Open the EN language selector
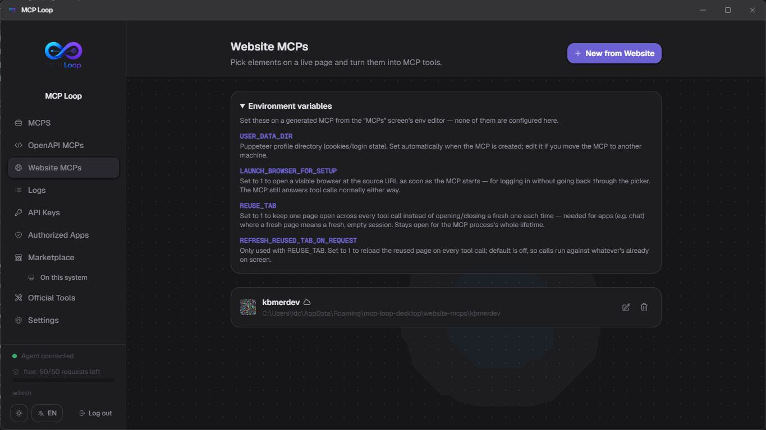 coord(47,413)
